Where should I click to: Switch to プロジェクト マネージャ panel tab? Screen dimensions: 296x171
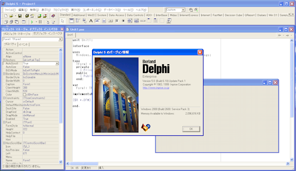17,34
